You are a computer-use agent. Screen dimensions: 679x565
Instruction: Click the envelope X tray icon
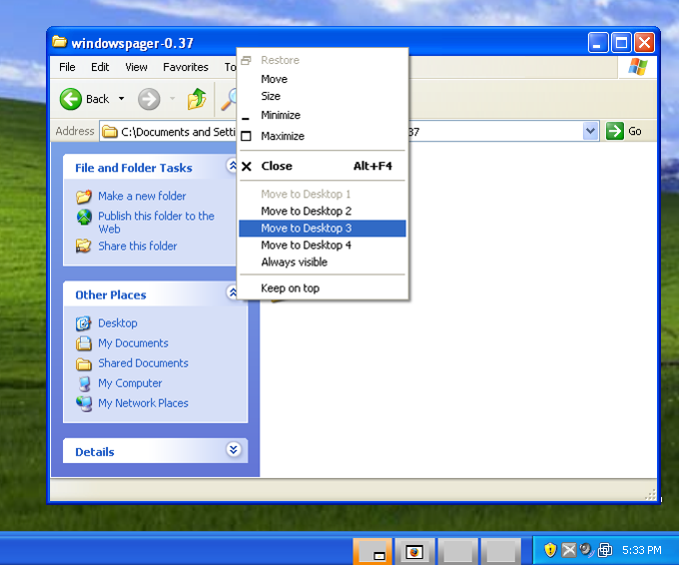(x=568, y=550)
